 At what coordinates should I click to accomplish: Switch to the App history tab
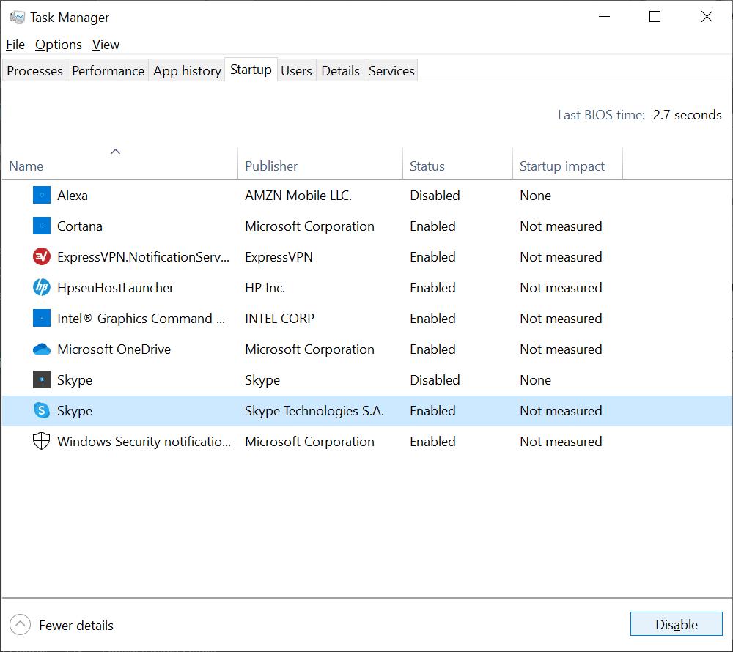pyautogui.click(x=187, y=70)
